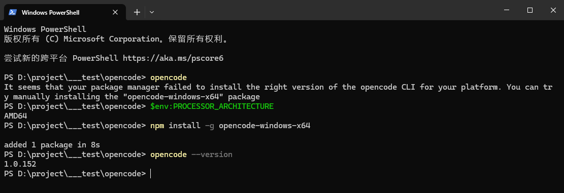564x193 pixels.
Task: Open the https://aka.ms/pscore6 link
Action: 173,58
